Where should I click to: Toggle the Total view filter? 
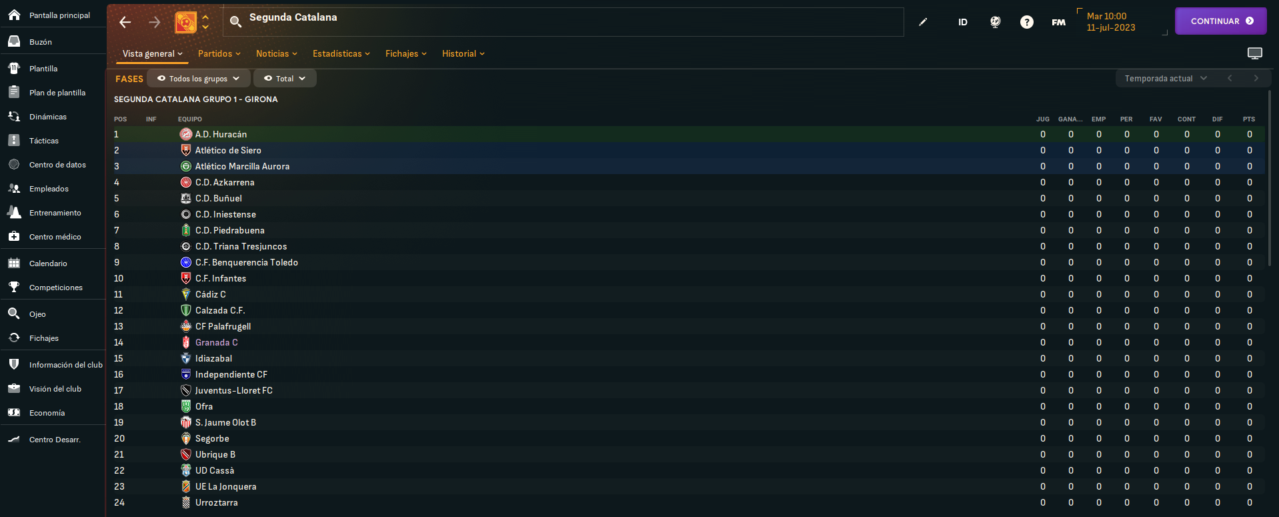pyautogui.click(x=285, y=78)
